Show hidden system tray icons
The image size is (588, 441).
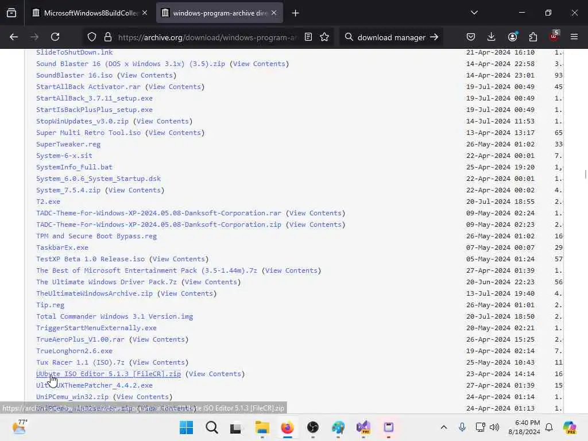[444, 427]
